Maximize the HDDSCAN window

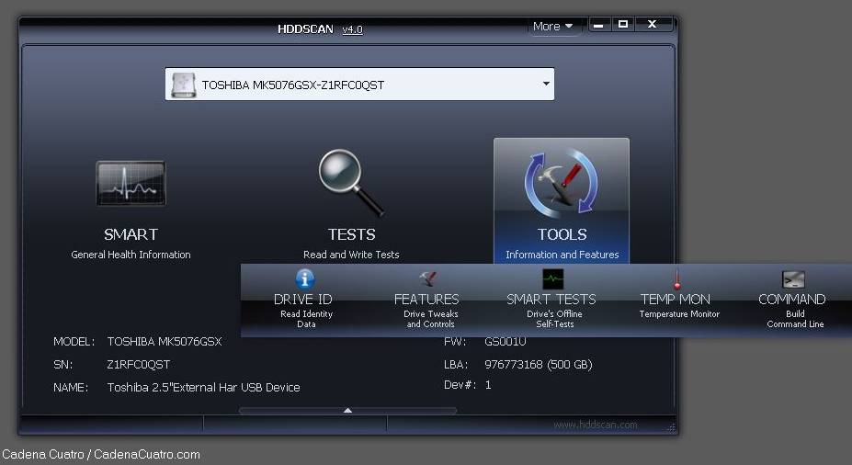(623, 25)
